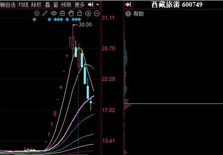Viewport: 223px width, 155px height.
Task: Click 删自选 to remove from watchlist
Action: [x=8, y=5]
